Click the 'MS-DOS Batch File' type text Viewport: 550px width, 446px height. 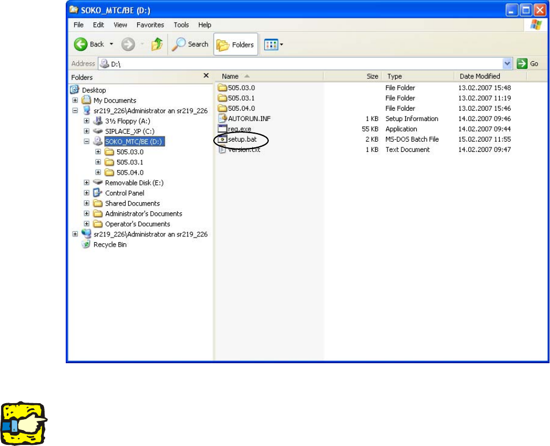coord(412,139)
